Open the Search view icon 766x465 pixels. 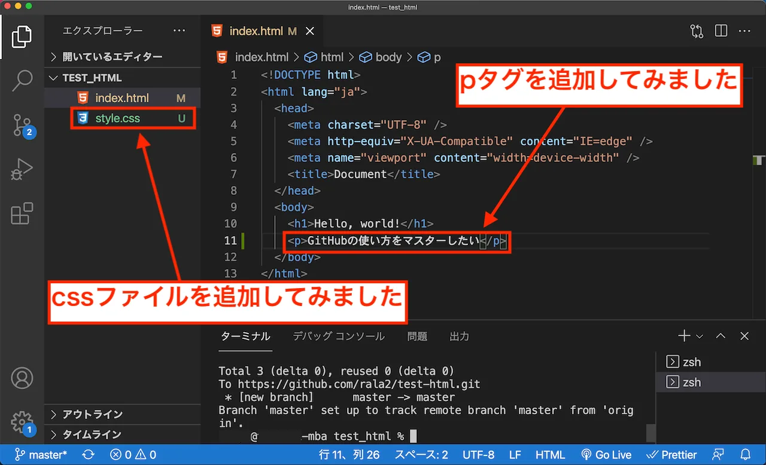(x=22, y=79)
